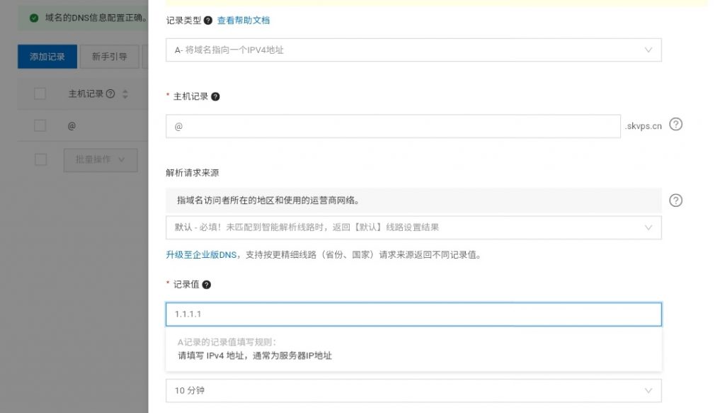Image resolution: width=725 pixels, height=413 pixels.
Task: Tick the select-all checkbox in the table header
Action: point(40,94)
